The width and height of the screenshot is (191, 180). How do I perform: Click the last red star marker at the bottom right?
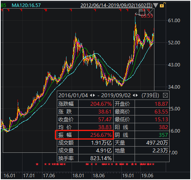click(153, 164)
